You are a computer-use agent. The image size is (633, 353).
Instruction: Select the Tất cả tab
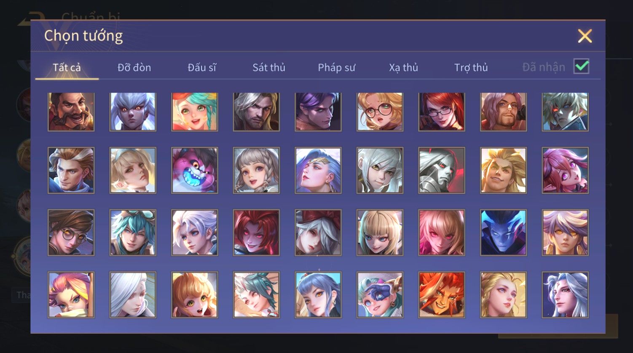(67, 67)
